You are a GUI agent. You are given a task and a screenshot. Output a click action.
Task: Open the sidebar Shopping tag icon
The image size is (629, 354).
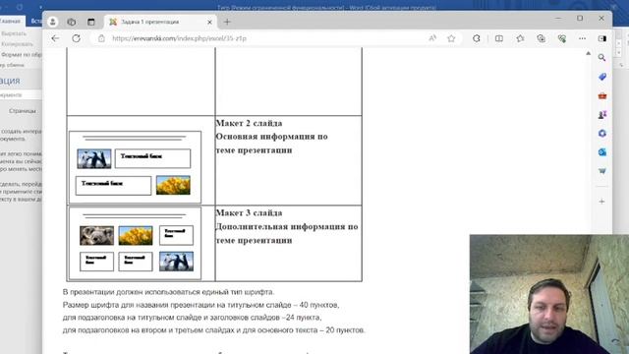point(602,77)
